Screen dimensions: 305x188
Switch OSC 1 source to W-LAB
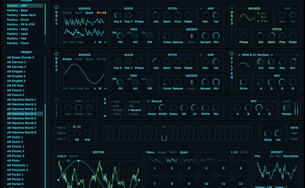coord(102,13)
